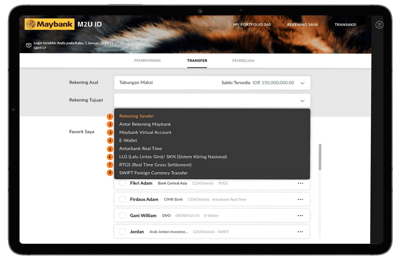Click the phone number 08788542154
The height and width of the screenshot is (260, 398).
pyautogui.click(x=187, y=216)
